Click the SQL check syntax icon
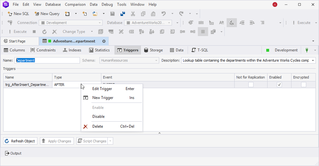This screenshot has width=319, height=166. 231,23
